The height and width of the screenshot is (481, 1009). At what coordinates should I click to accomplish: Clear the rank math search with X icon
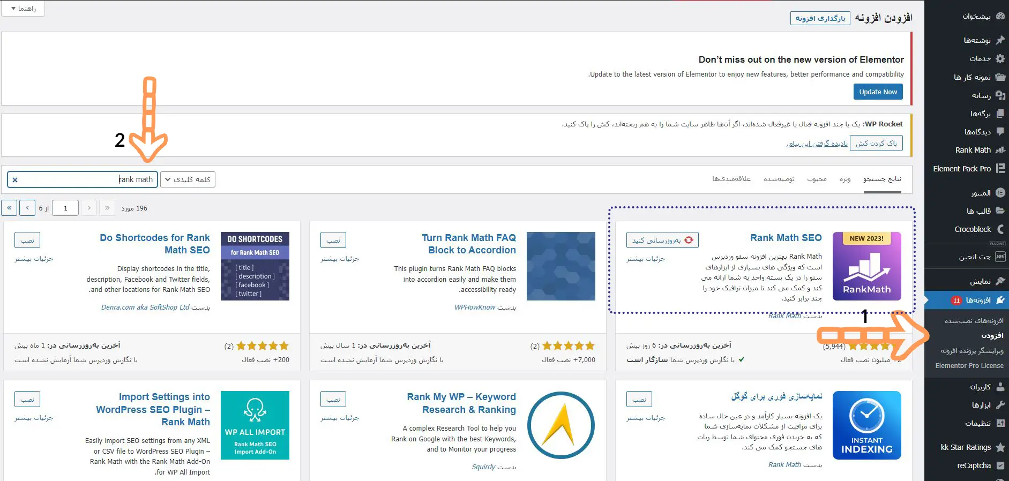[x=15, y=180]
